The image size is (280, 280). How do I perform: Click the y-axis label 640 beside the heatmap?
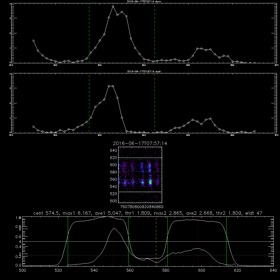114,151
